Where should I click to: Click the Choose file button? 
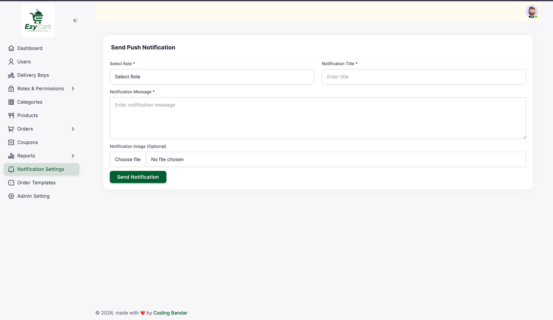coord(128,160)
